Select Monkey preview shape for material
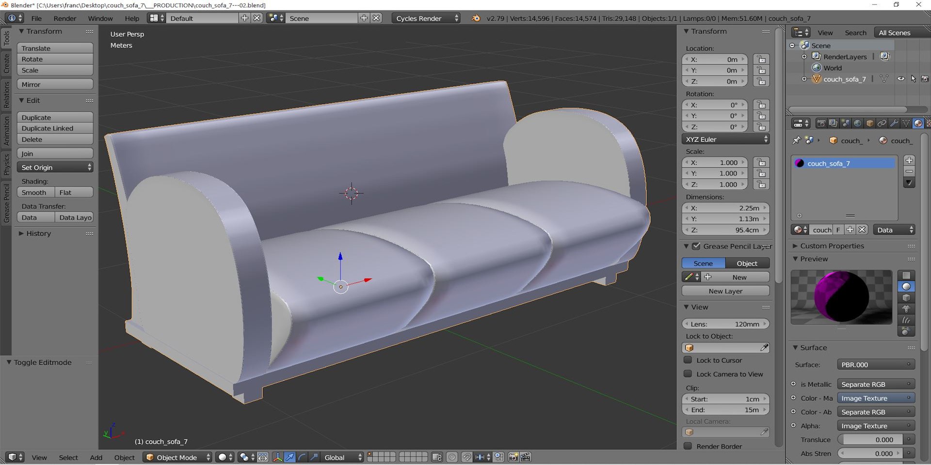Viewport: 931px width, 465px height. (x=906, y=309)
